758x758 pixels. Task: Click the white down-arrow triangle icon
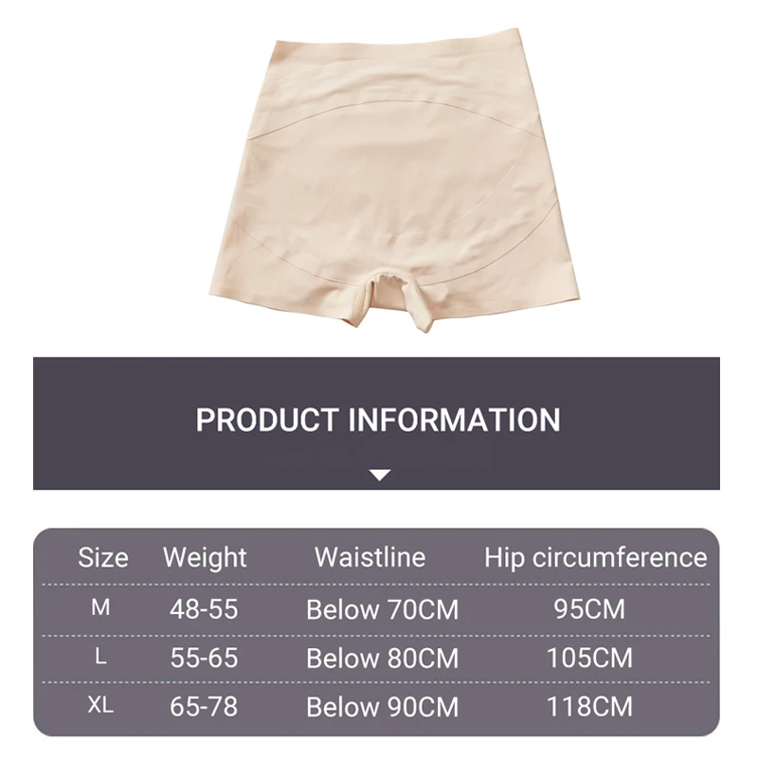(x=379, y=475)
